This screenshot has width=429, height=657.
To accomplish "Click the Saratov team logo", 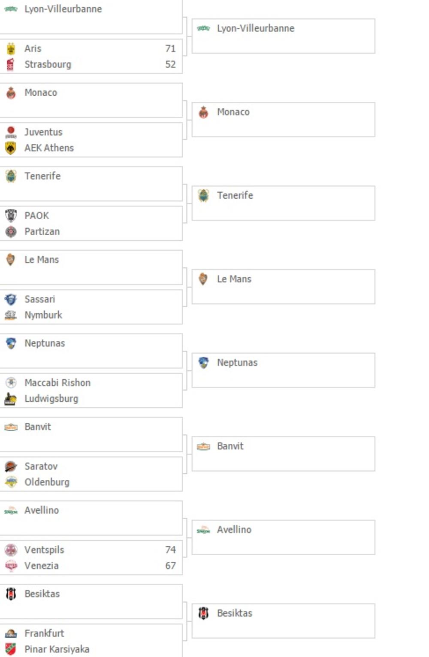I will click(11, 466).
